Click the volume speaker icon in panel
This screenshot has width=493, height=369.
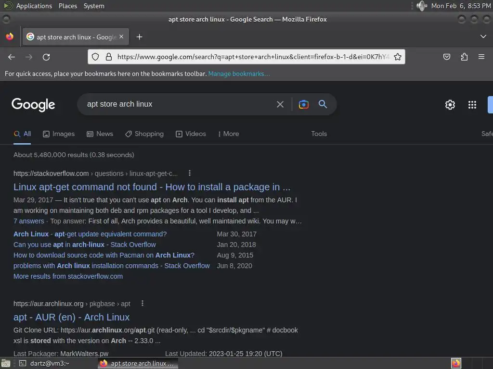point(421,6)
